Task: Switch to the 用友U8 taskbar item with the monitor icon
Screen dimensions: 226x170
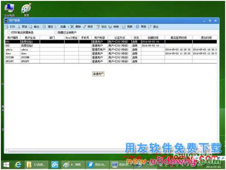Action: [x=121, y=165]
